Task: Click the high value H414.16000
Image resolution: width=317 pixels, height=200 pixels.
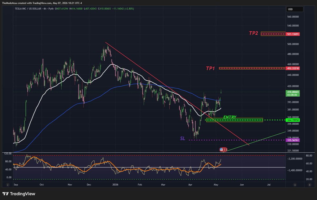Action: click(76, 9)
